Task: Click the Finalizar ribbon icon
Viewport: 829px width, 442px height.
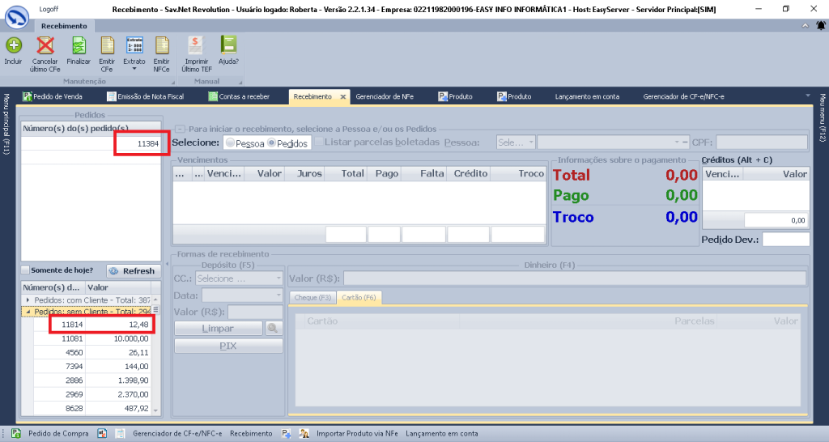Action: click(79, 46)
